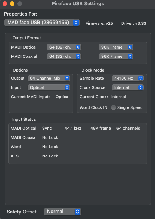Click the 'Clock Source' label
This screenshot has width=155, height=219.
tap(93, 87)
